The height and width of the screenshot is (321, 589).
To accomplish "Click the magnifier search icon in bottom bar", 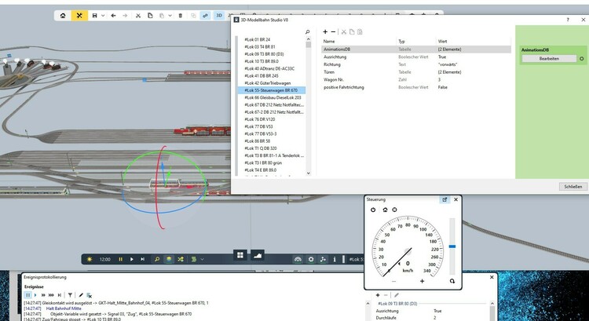I will [x=157, y=258].
